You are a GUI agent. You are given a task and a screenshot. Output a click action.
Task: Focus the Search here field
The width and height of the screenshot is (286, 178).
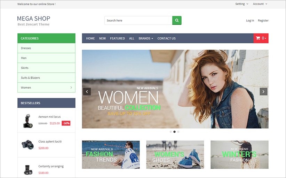[138, 20]
